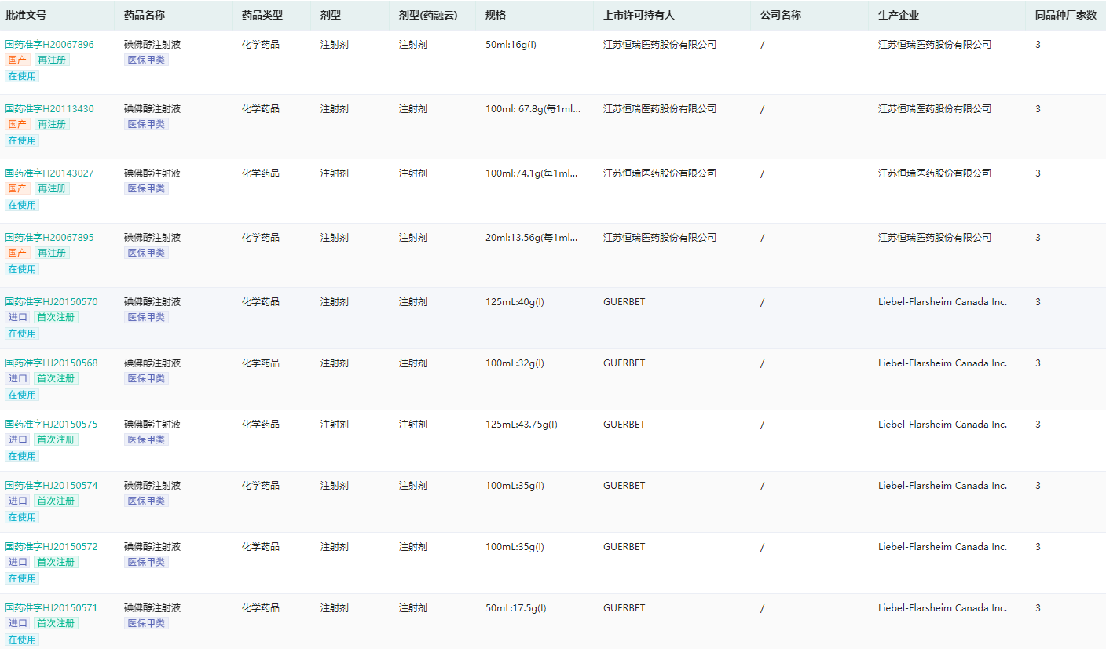Open approval number 国药准字H20067896

(49, 45)
